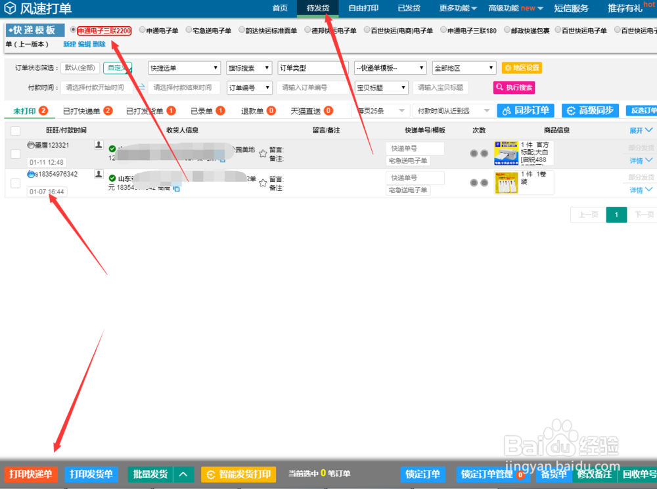Click the 快递单号 field for 墨眉123321
657x489 pixels.
(x=415, y=148)
